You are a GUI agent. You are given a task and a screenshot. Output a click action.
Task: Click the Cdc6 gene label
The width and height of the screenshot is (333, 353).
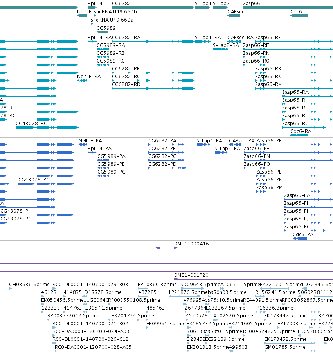point(296,11)
